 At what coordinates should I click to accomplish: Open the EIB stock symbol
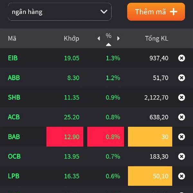[x=13, y=58]
